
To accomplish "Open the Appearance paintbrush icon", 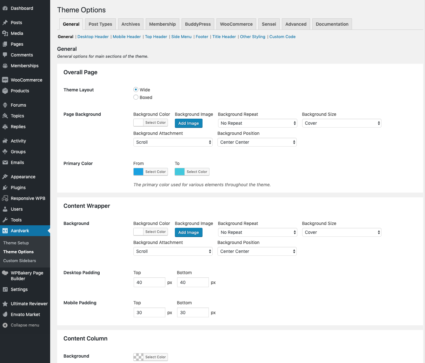I will [x=5, y=177].
